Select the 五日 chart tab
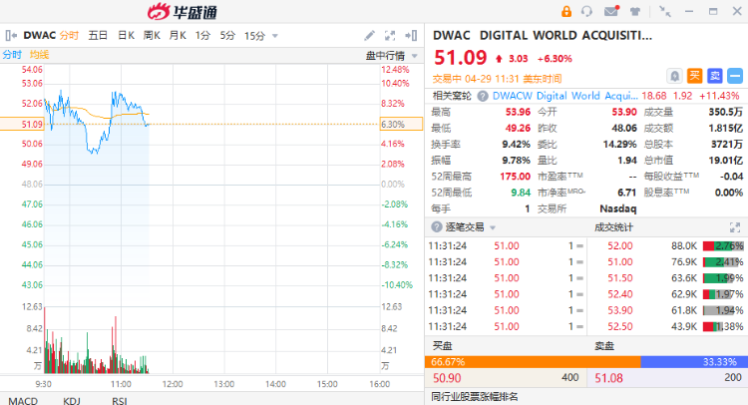 98,35
